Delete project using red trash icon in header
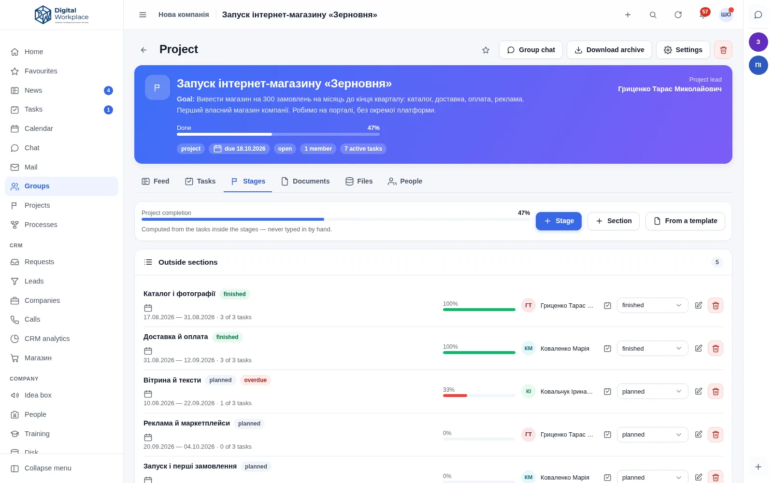The image size is (773, 483). coord(723,50)
